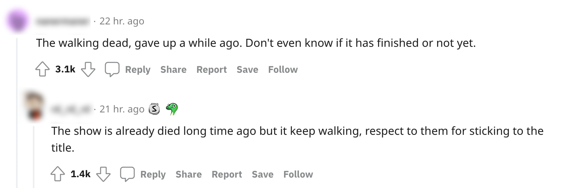The height and width of the screenshot is (188, 569).
Task: Click the silver award badge icon
Action: (154, 109)
